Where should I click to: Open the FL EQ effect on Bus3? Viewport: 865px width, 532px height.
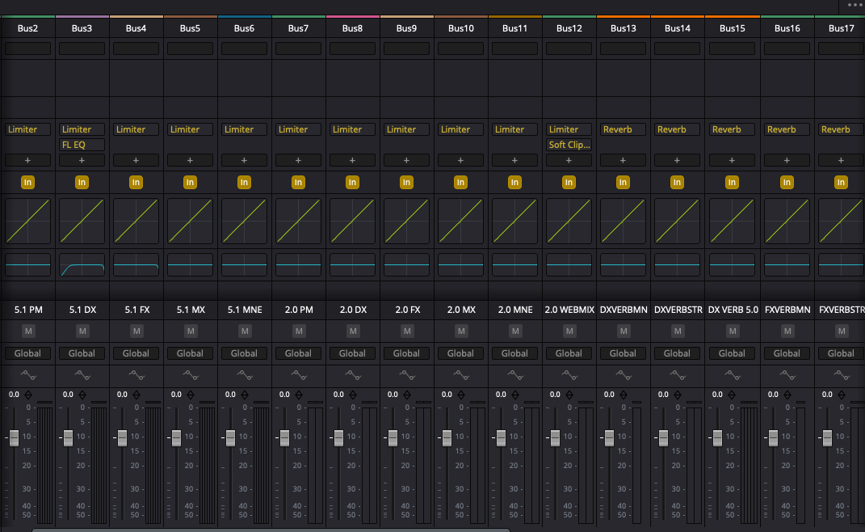(x=82, y=145)
